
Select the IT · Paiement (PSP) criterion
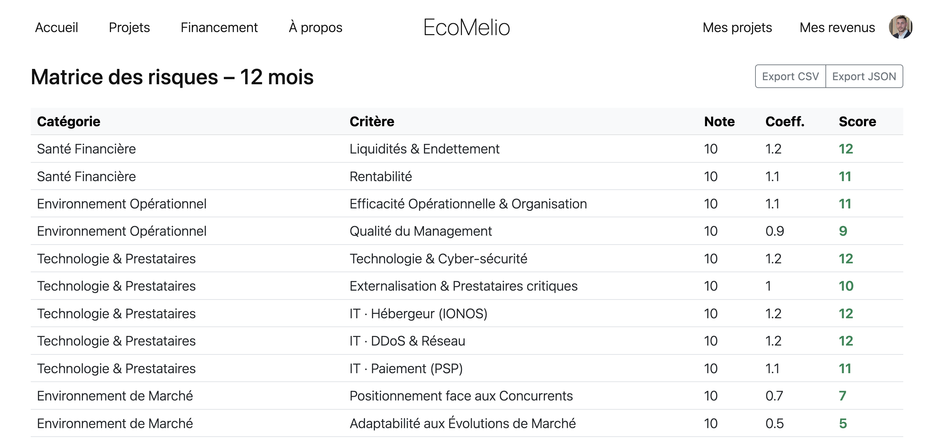(406, 368)
